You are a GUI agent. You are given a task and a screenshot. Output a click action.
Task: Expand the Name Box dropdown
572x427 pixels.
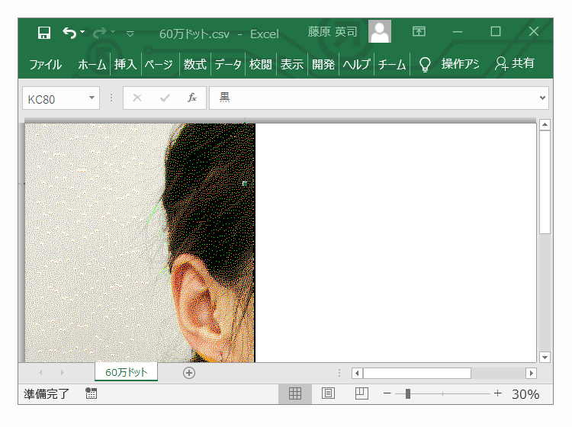coord(92,98)
